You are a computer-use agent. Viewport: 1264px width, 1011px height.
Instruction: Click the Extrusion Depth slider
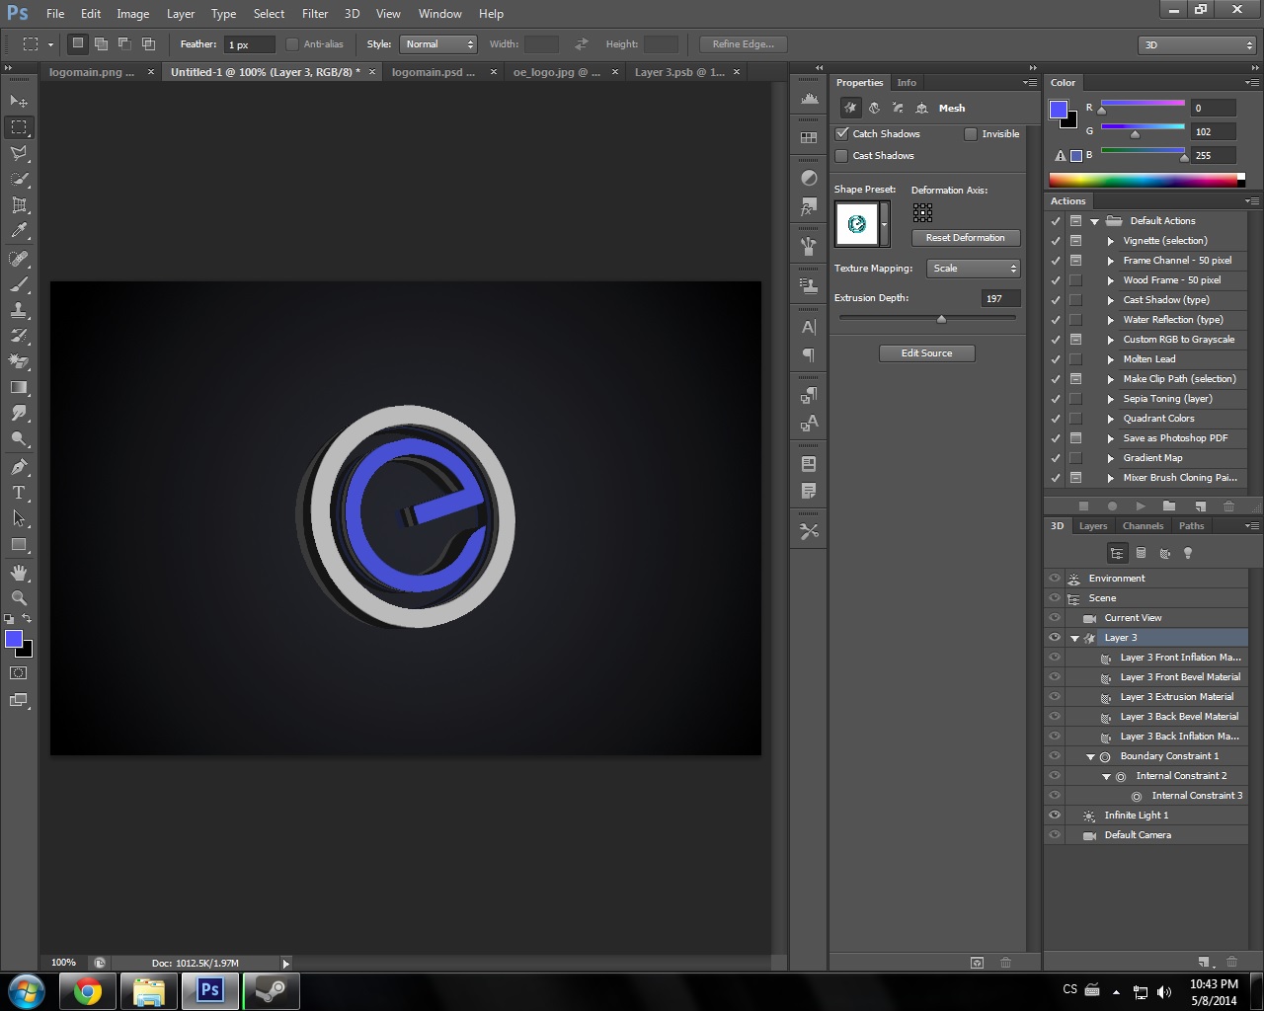tap(941, 318)
